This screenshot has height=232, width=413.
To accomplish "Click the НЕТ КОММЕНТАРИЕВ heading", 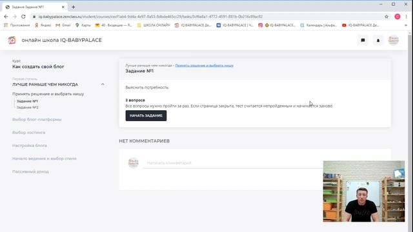I will pyautogui.click(x=145, y=141).
